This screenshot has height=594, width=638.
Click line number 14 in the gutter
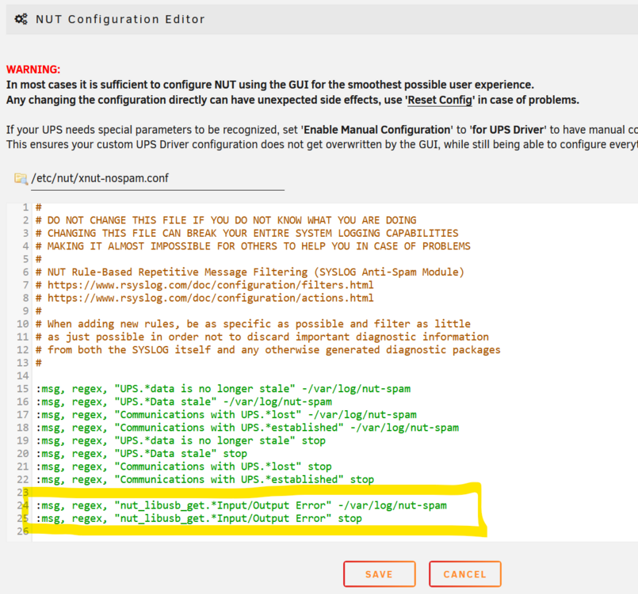coord(23,375)
